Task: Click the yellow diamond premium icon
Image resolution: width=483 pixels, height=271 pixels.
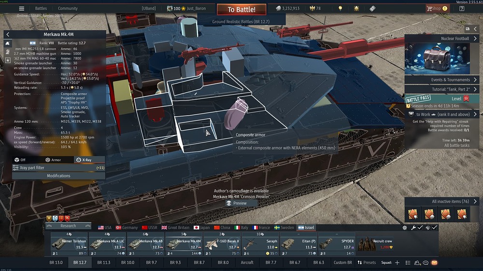Action: 356,8
